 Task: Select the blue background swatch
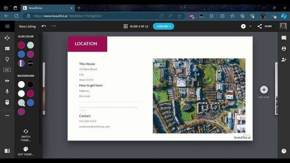pos(30,103)
